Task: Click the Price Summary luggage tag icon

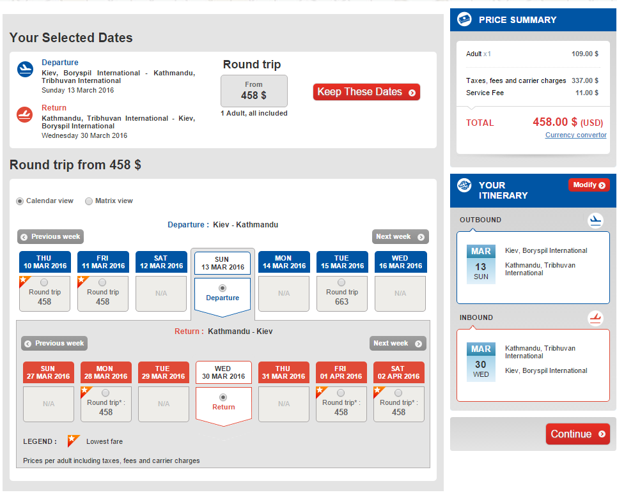Action: (x=464, y=19)
